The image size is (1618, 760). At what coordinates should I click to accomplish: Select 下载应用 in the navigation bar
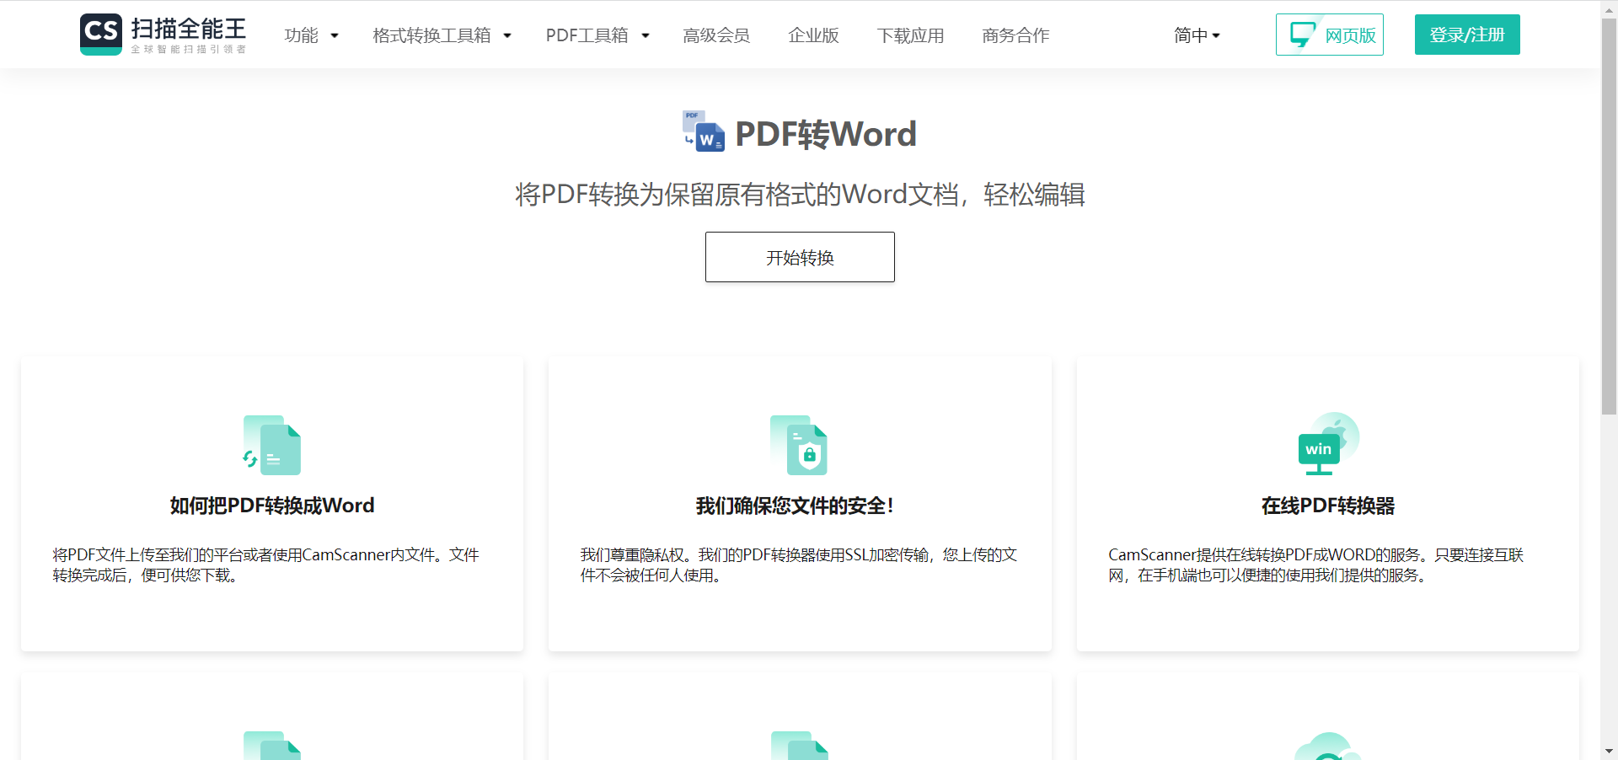coord(910,35)
